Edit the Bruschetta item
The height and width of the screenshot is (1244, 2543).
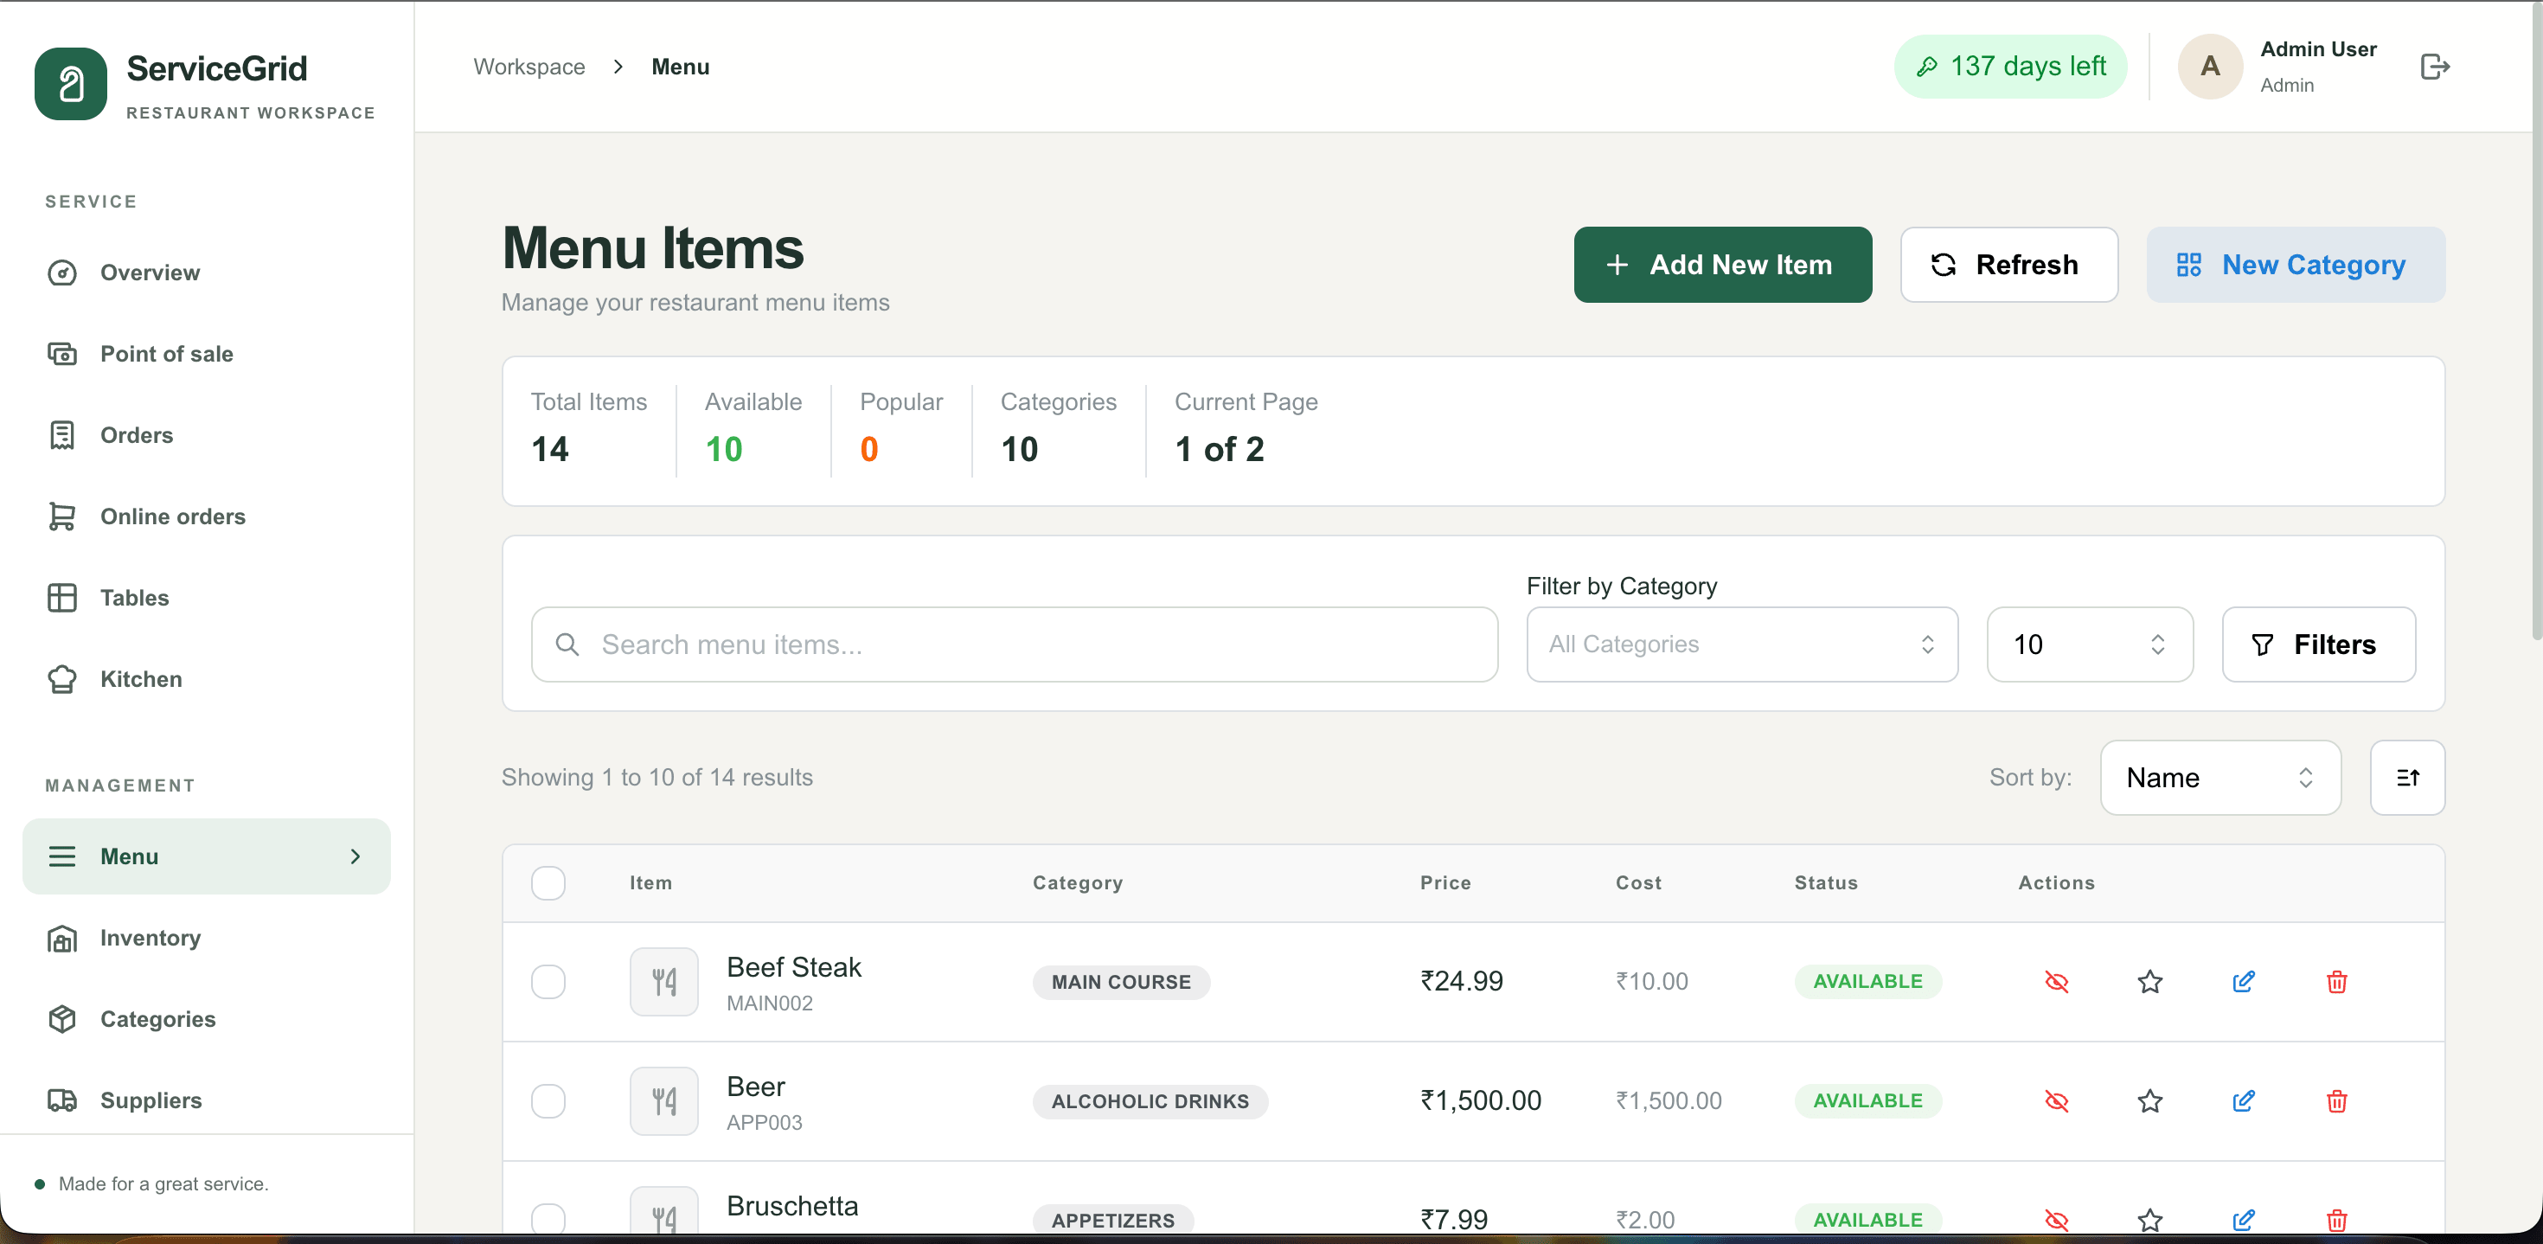click(x=2243, y=1219)
